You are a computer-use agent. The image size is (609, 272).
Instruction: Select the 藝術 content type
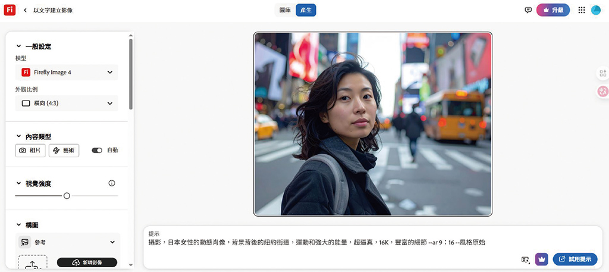(64, 151)
